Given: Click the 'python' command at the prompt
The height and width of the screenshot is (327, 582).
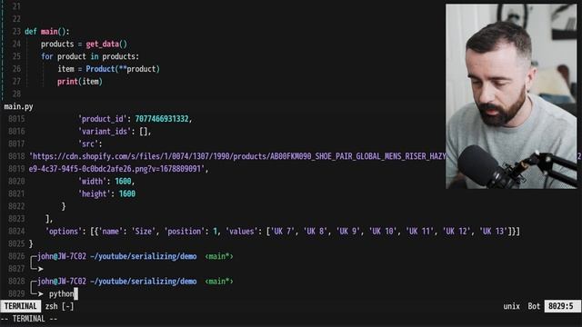Looking at the screenshot, I should [x=62, y=294].
